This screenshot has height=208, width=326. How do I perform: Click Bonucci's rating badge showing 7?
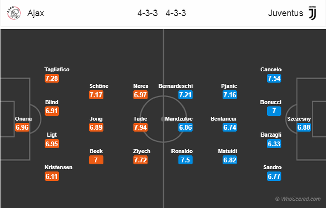click(274, 111)
